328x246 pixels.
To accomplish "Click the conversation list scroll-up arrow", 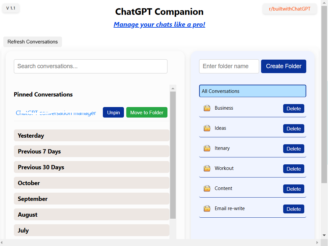I will 173,88.
